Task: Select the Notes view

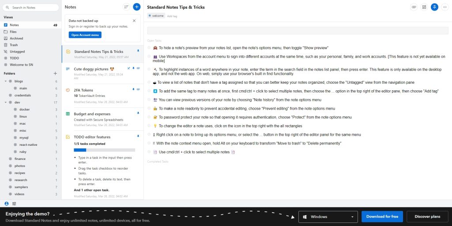Action: (30, 25)
